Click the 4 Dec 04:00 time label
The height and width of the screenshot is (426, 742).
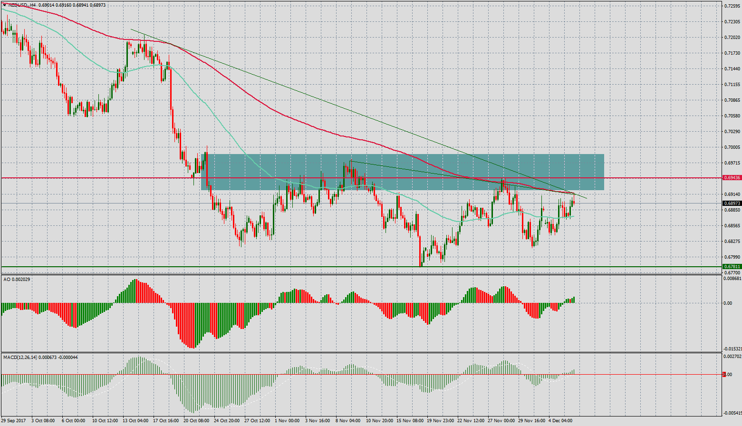560,421
